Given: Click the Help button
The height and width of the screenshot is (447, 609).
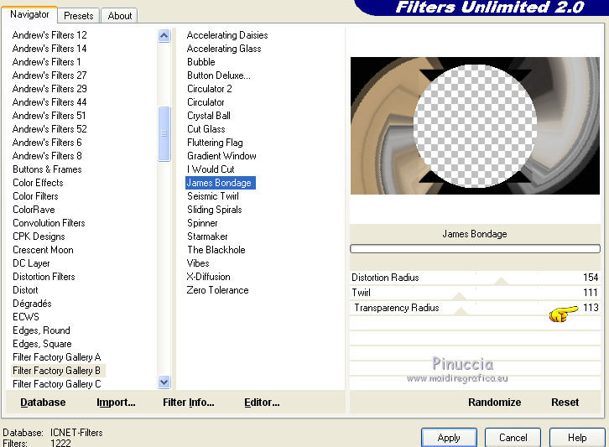Looking at the screenshot, I should tap(577, 438).
